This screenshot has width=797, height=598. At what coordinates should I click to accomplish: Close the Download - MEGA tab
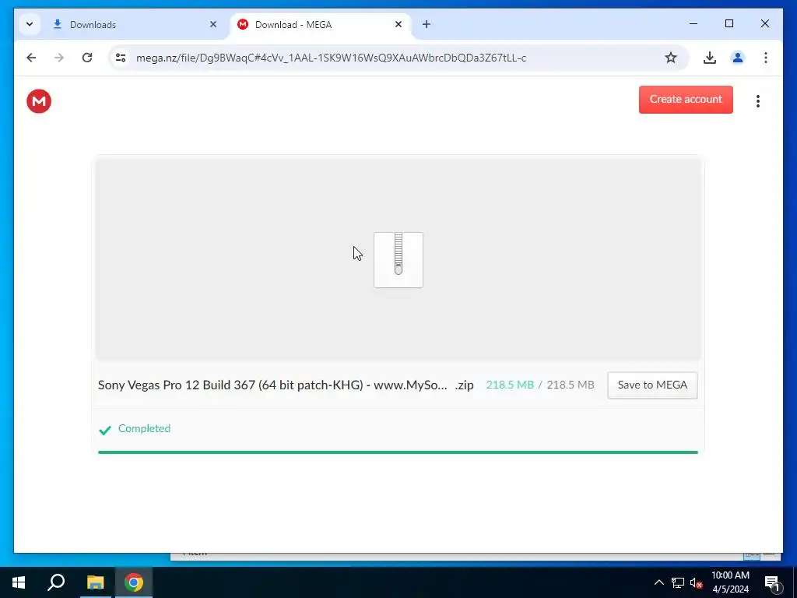point(398,24)
